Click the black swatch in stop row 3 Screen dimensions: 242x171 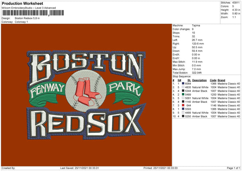(183, 91)
